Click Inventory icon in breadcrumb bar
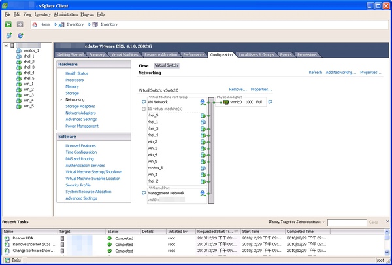The image size is (392, 265). point(61,25)
